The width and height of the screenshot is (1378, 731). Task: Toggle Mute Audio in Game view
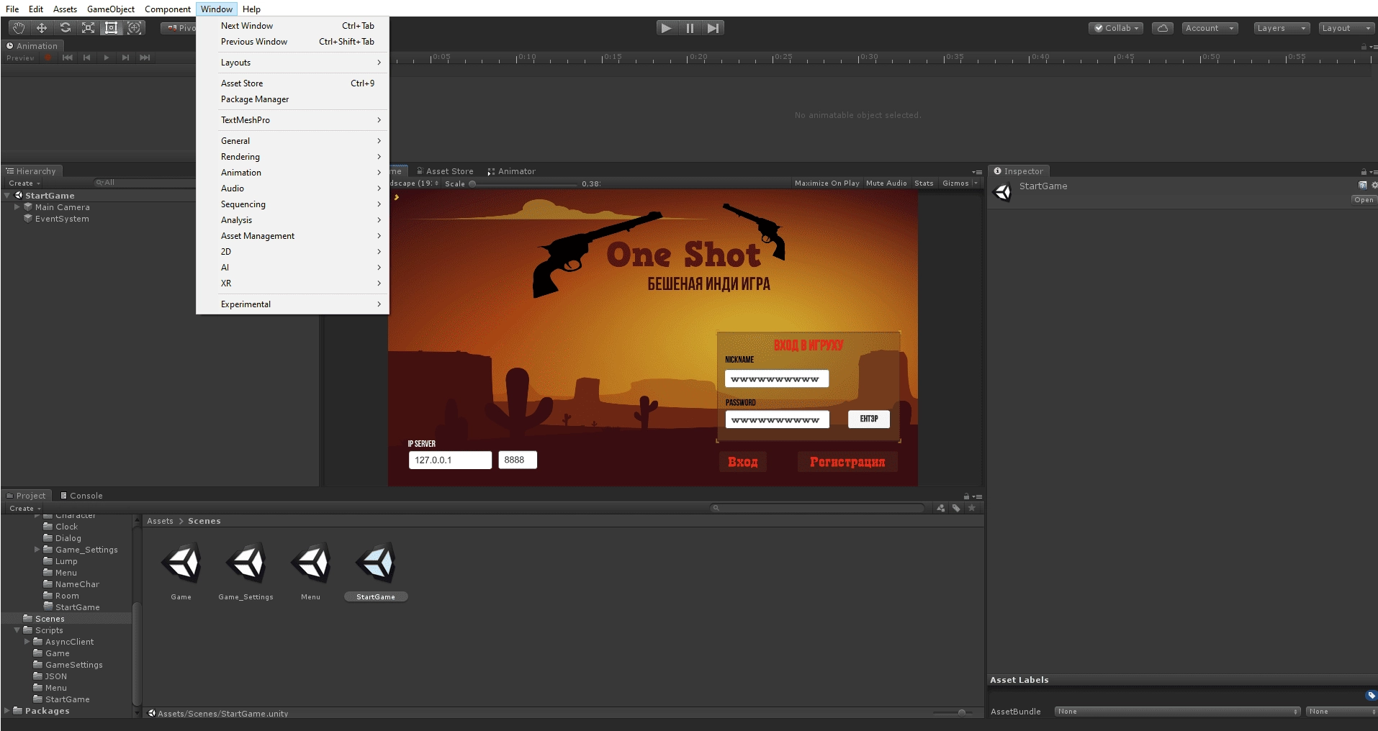tap(886, 183)
